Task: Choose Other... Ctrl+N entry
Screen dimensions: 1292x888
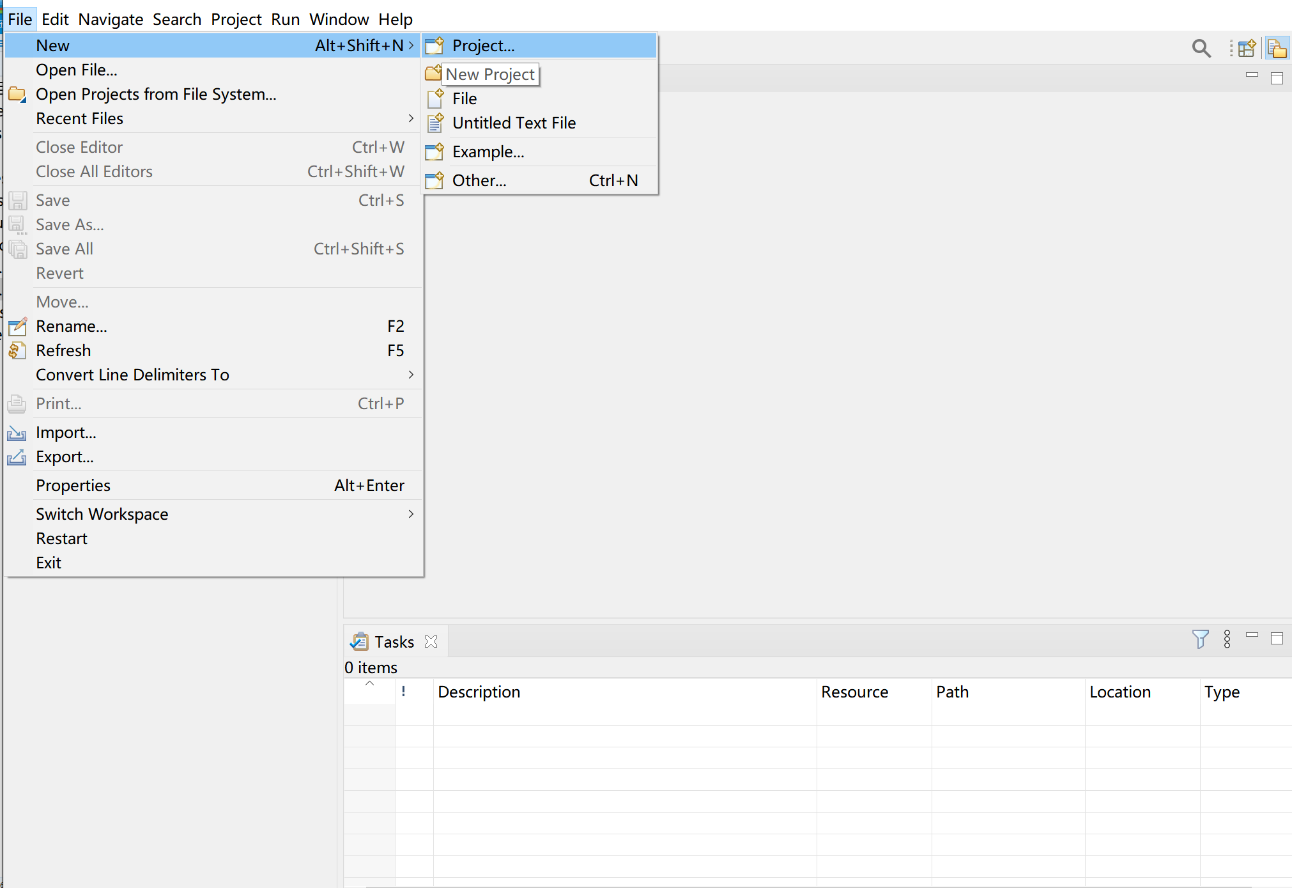Action: (539, 180)
